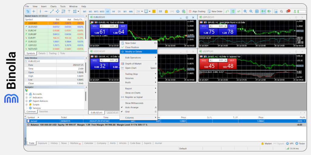311x155 pixels.
Task: Expand the Accounts tree node
Action: (x=26, y=94)
